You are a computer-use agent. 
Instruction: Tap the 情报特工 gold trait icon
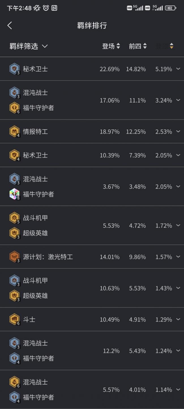point(14,131)
